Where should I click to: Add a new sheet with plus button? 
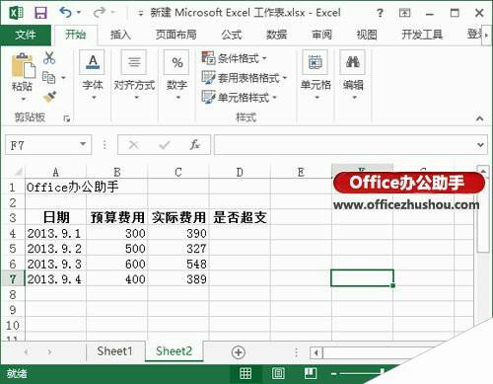click(x=239, y=352)
